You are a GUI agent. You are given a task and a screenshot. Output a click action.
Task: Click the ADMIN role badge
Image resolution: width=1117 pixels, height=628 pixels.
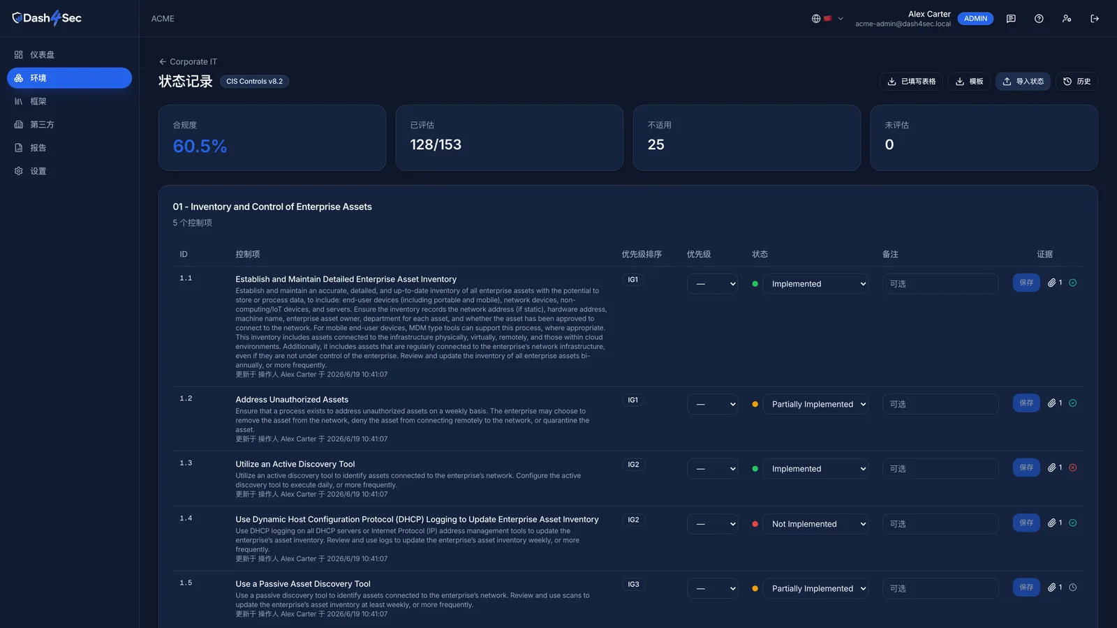(x=975, y=19)
